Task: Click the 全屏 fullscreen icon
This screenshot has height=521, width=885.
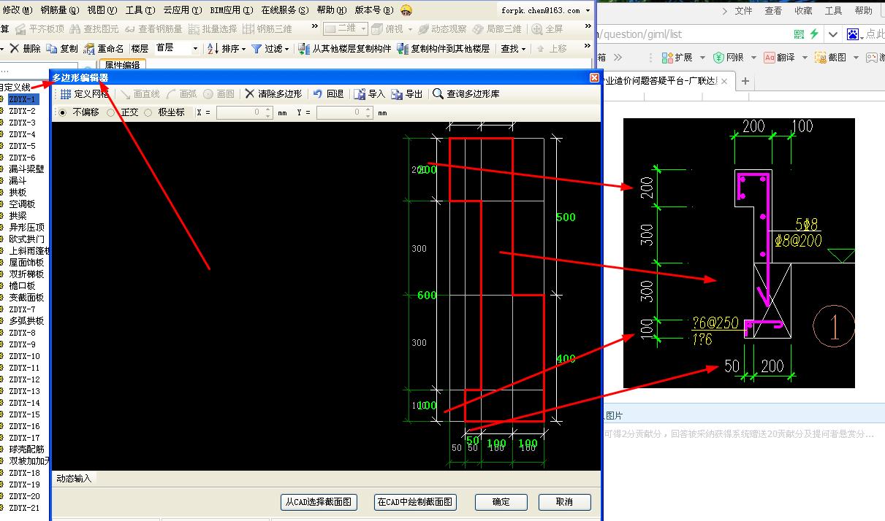Action: [x=537, y=29]
